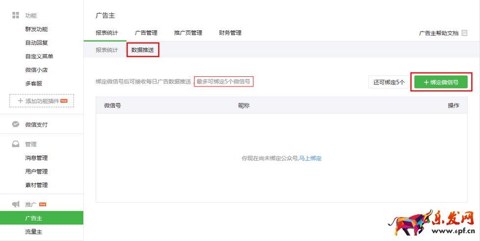
Task: Open 自动回复 in the sidebar
Action: click(36, 43)
